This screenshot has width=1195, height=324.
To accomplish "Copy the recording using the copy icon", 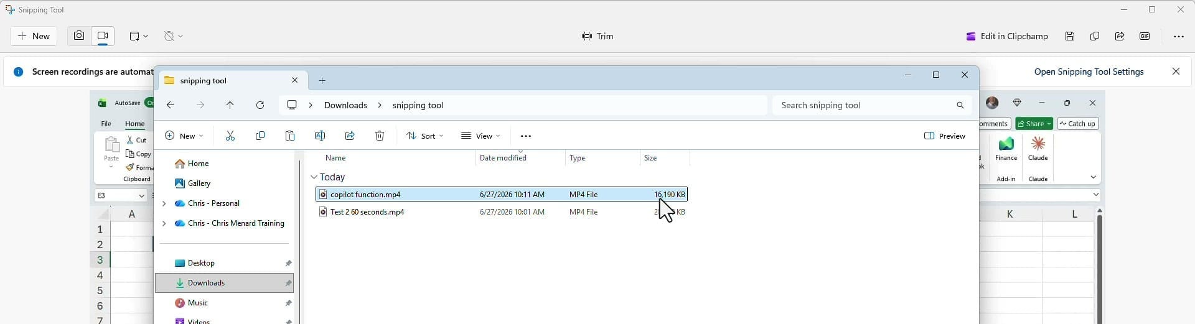I will point(1095,36).
